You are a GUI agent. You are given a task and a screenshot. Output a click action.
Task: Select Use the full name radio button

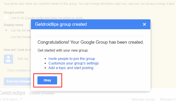point(6,30)
